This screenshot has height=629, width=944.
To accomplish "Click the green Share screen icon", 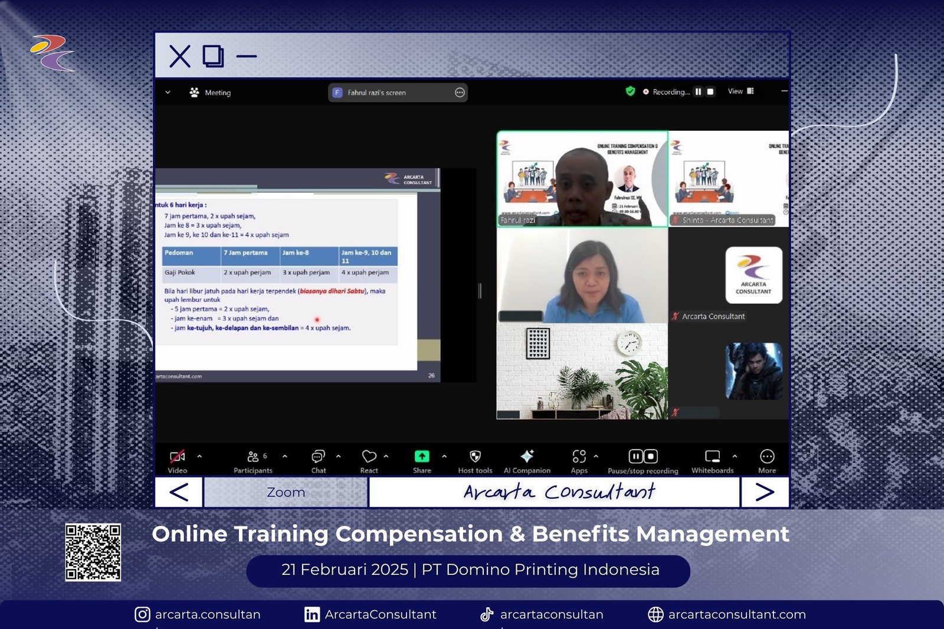I will pyautogui.click(x=422, y=457).
